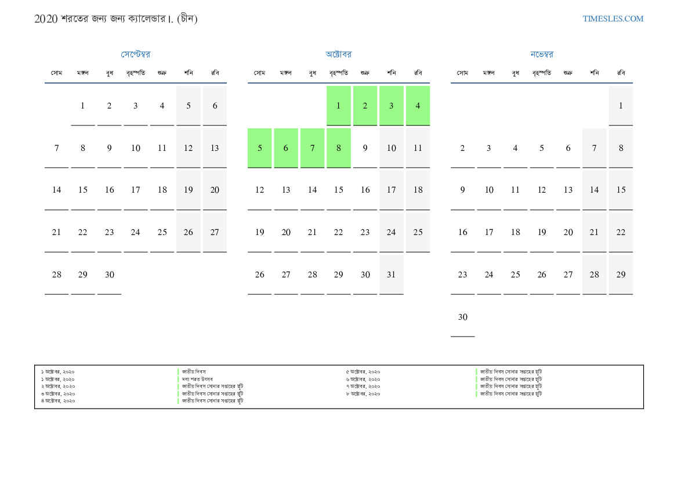Select November 2 in the calendar
Screen dimensions: 678x480
[x=463, y=148]
